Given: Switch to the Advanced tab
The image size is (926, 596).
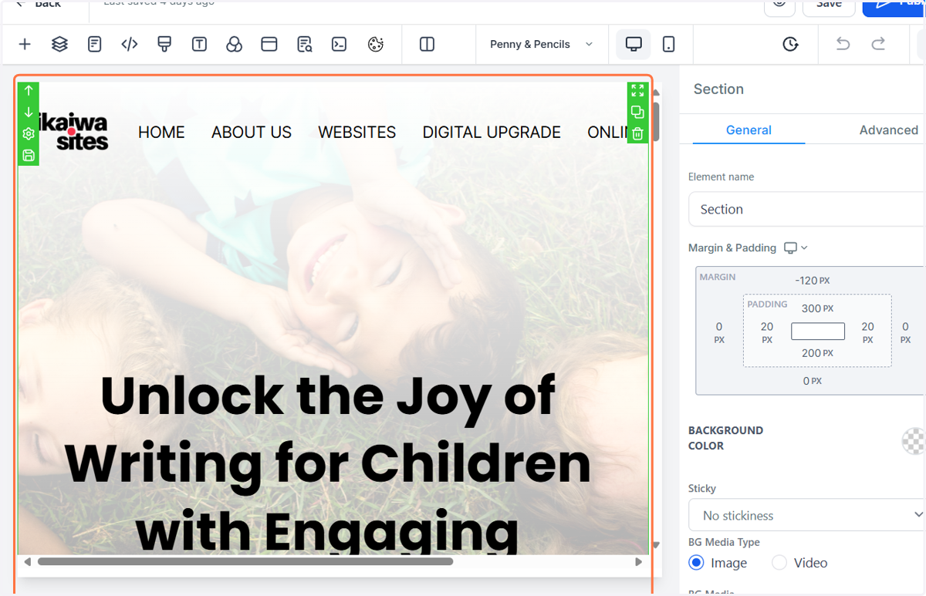Looking at the screenshot, I should [x=888, y=130].
